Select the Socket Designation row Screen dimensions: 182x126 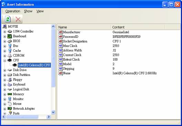point(119,41)
